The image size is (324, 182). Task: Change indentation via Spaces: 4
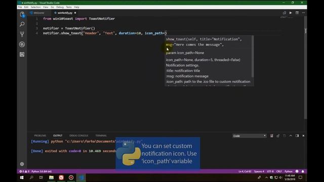point(259,171)
